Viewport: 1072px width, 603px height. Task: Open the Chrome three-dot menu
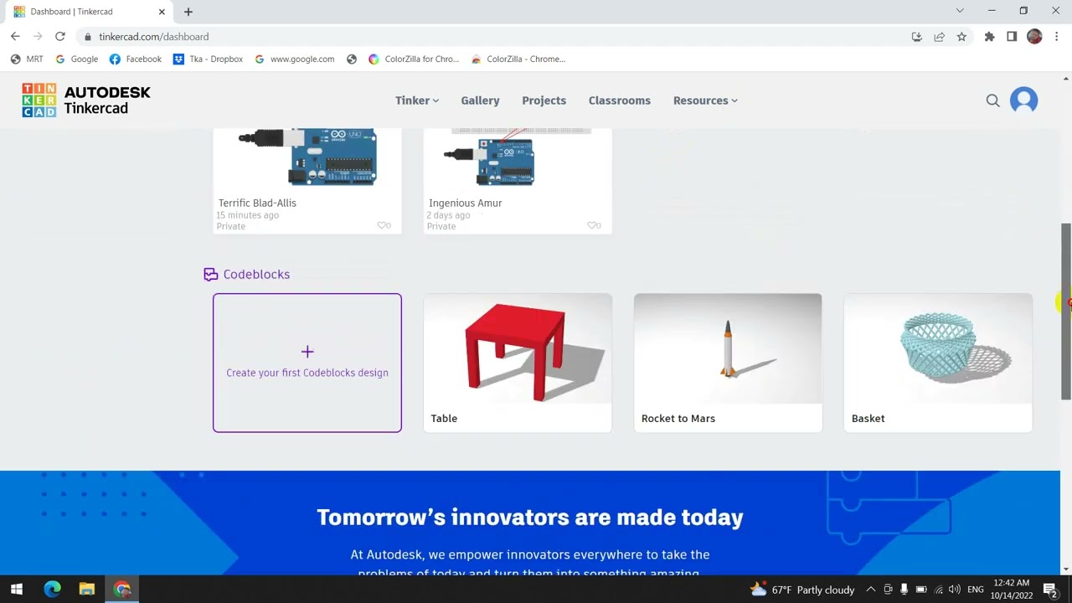[x=1057, y=37]
